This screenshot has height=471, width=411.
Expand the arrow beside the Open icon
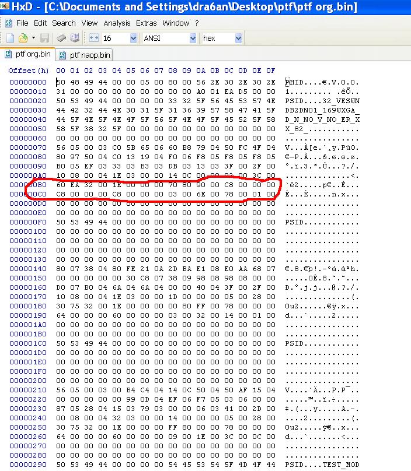click(x=33, y=38)
